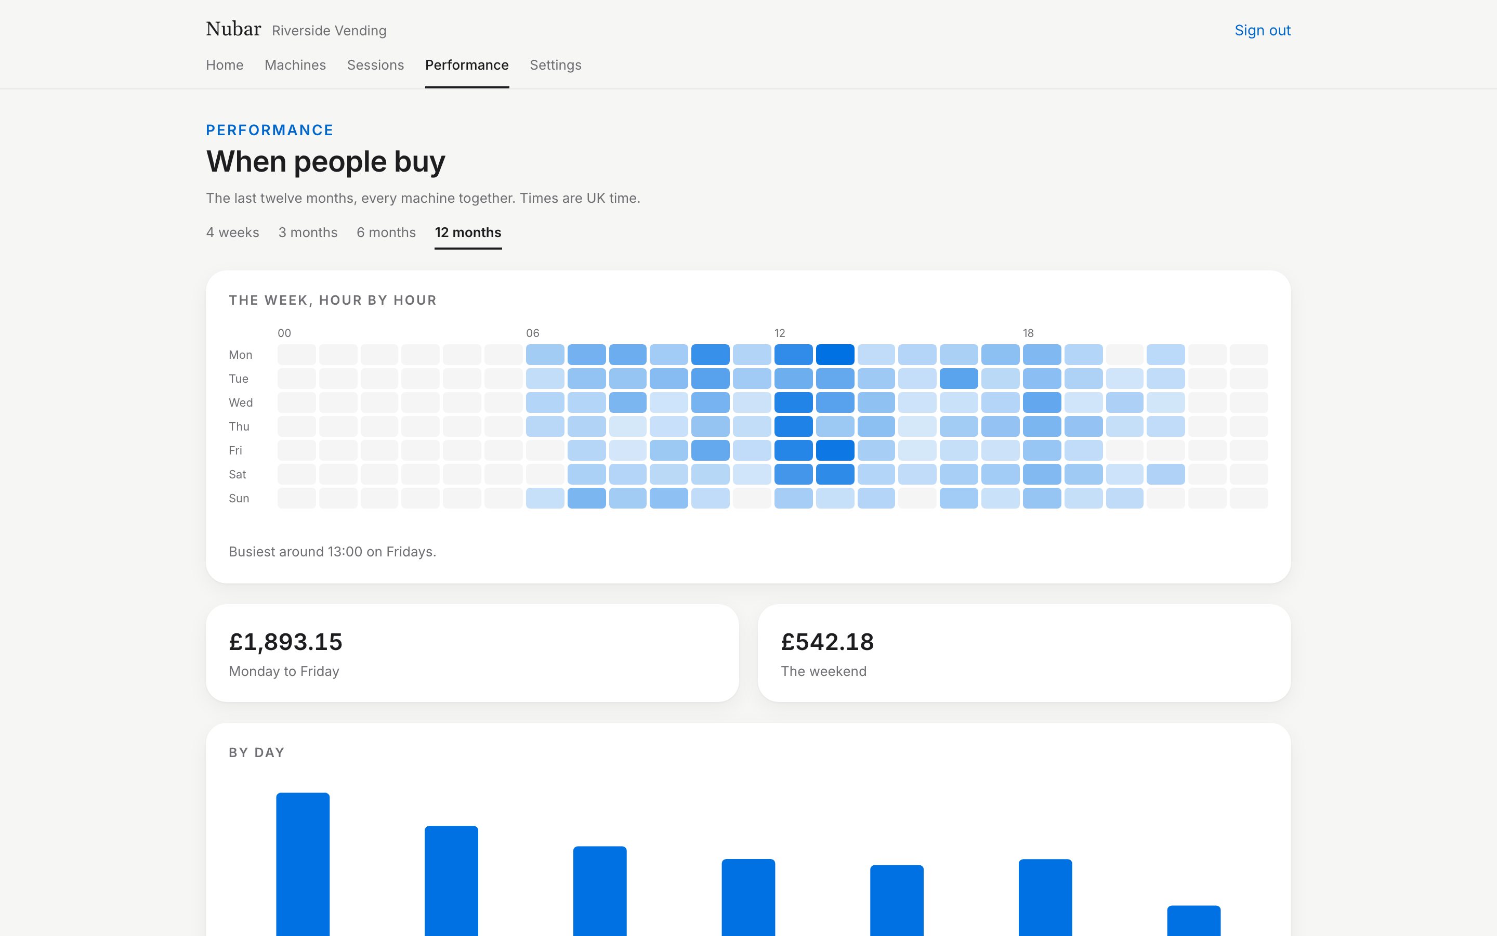Click the £1,893.15 weekday total
This screenshot has height=936, width=1497.
285,642
